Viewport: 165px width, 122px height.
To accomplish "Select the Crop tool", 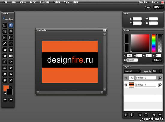I will 5,32.
